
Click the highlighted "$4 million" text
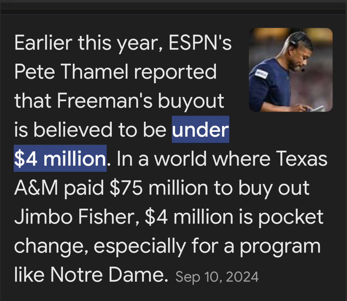60,159
